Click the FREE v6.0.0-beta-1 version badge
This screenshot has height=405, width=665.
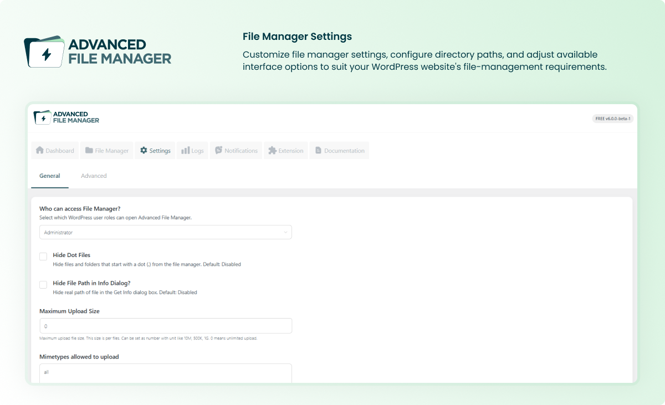click(x=613, y=119)
